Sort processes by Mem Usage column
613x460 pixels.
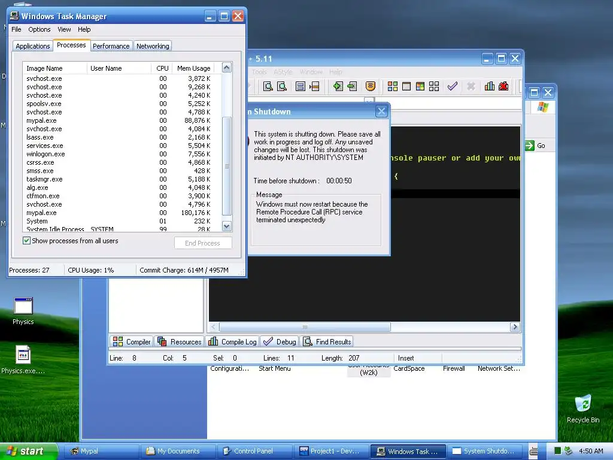tap(193, 68)
